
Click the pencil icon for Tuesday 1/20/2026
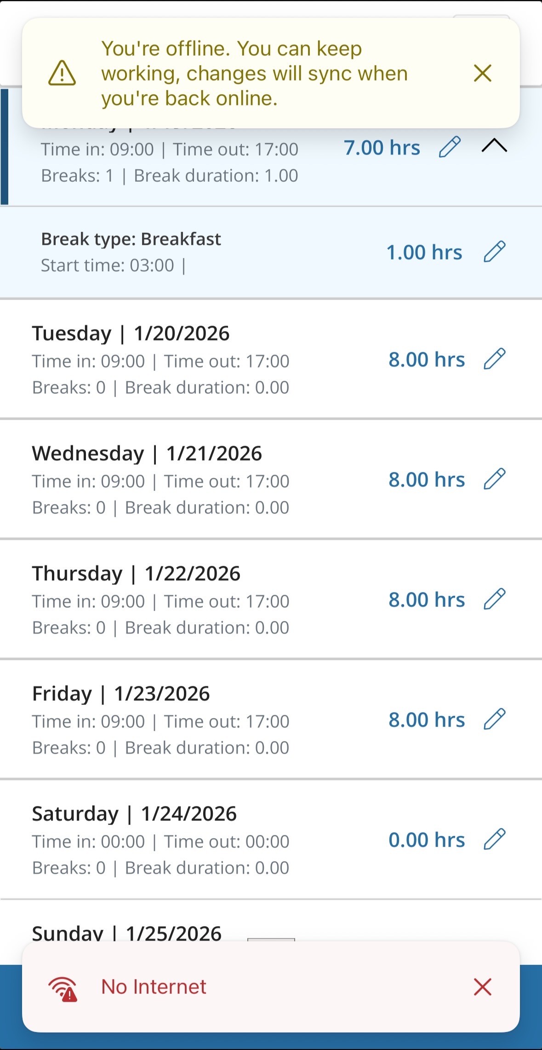[x=495, y=359]
